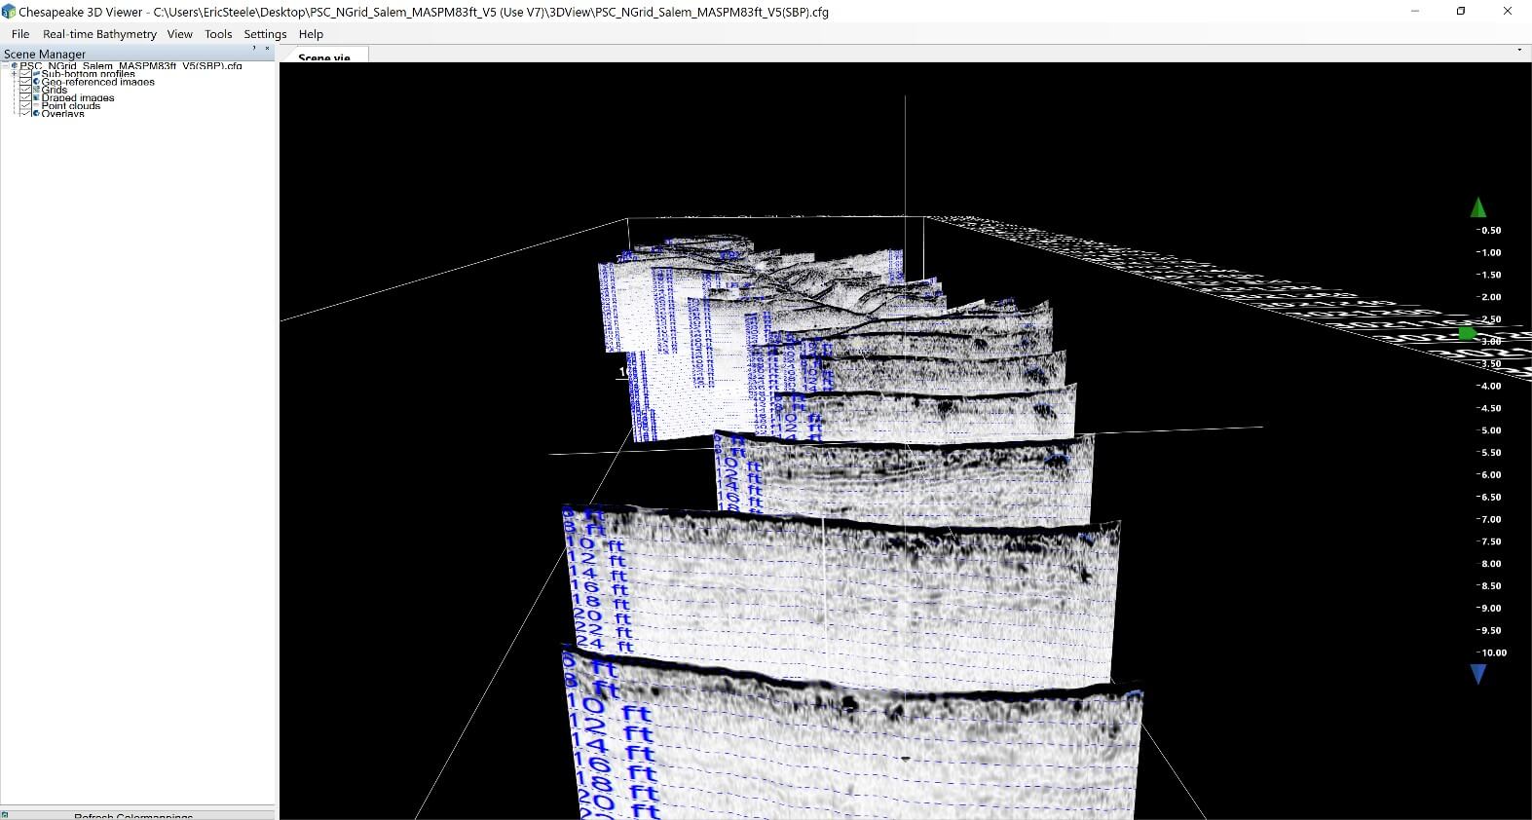Click the Overlays globe icon
The height and width of the screenshot is (820, 1532).
pyautogui.click(x=36, y=113)
